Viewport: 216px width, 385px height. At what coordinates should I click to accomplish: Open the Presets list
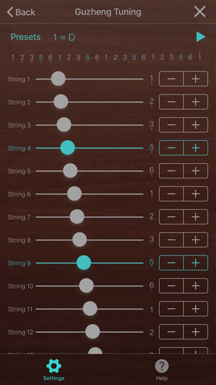tap(26, 37)
